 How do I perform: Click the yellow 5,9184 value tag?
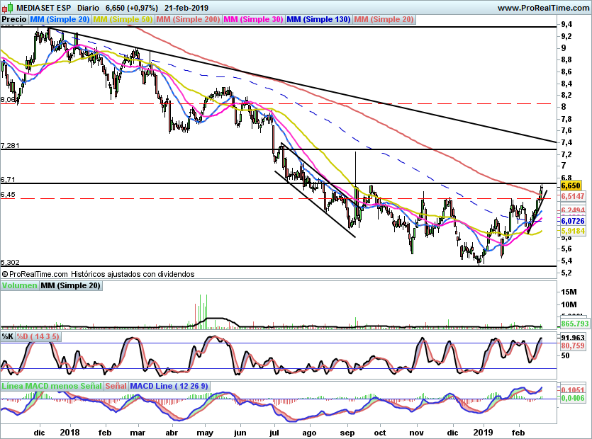(x=573, y=231)
